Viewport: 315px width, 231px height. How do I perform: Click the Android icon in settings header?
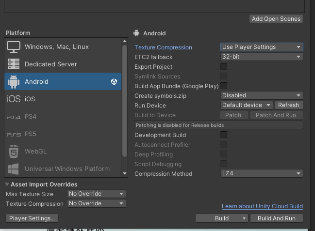(136, 33)
